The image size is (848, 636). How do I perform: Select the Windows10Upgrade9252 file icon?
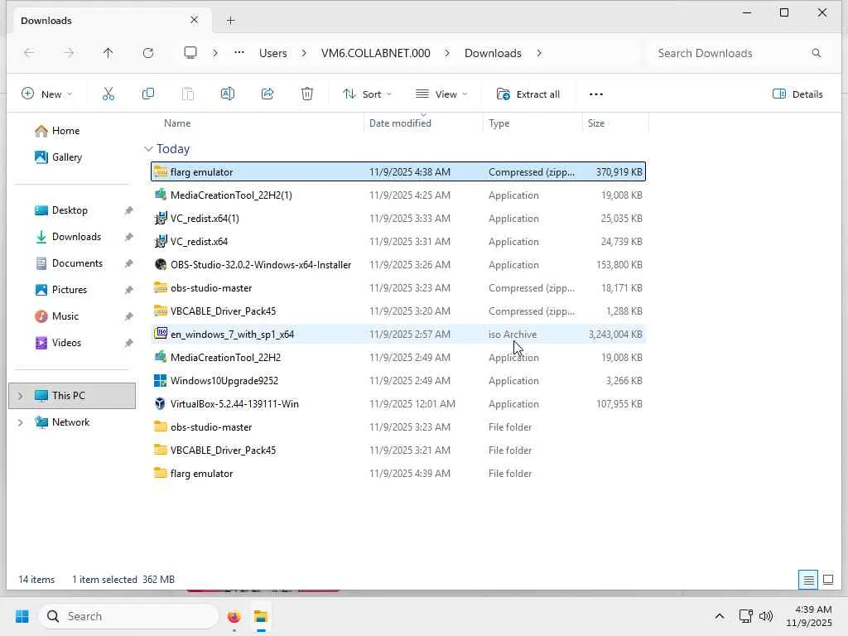click(160, 380)
